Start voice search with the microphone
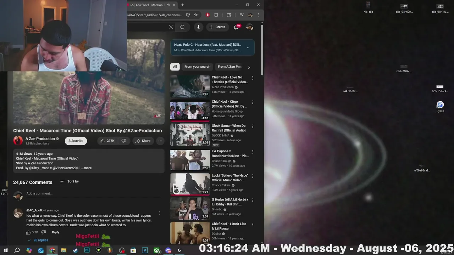454x255 pixels. point(198,27)
